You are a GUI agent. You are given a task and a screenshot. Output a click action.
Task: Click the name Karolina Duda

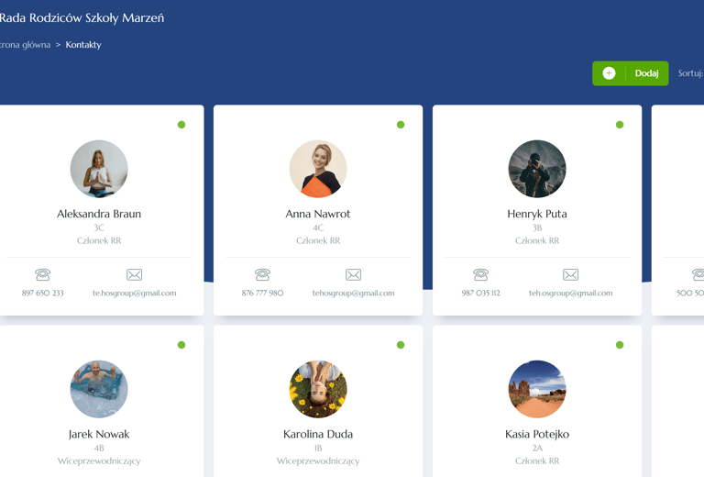[x=318, y=434]
